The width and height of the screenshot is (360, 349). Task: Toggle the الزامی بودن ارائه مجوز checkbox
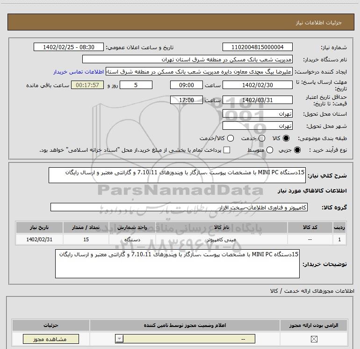[314, 339]
